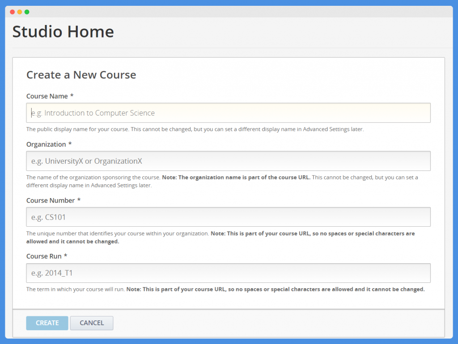Click inside the Course Number input field
This screenshot has height=344, width=458.
228,217
